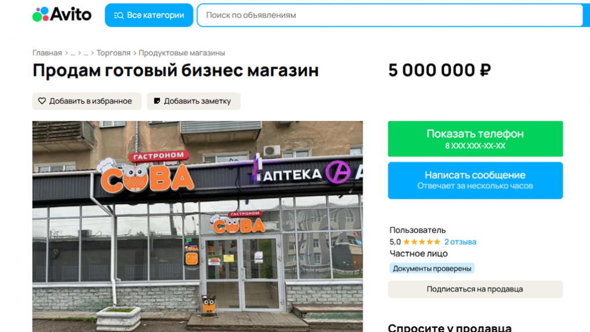This screenshot has height=332, width=590.
Task: Toggle Добавить в избранное
Action: coord(87,101)
